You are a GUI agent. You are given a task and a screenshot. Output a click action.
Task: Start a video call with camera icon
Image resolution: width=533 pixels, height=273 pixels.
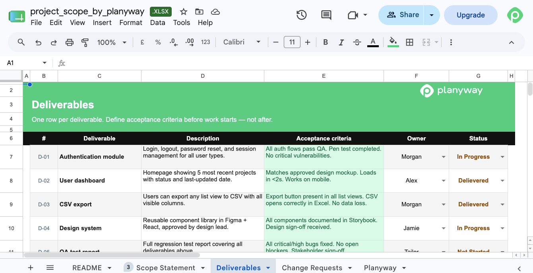353,15
